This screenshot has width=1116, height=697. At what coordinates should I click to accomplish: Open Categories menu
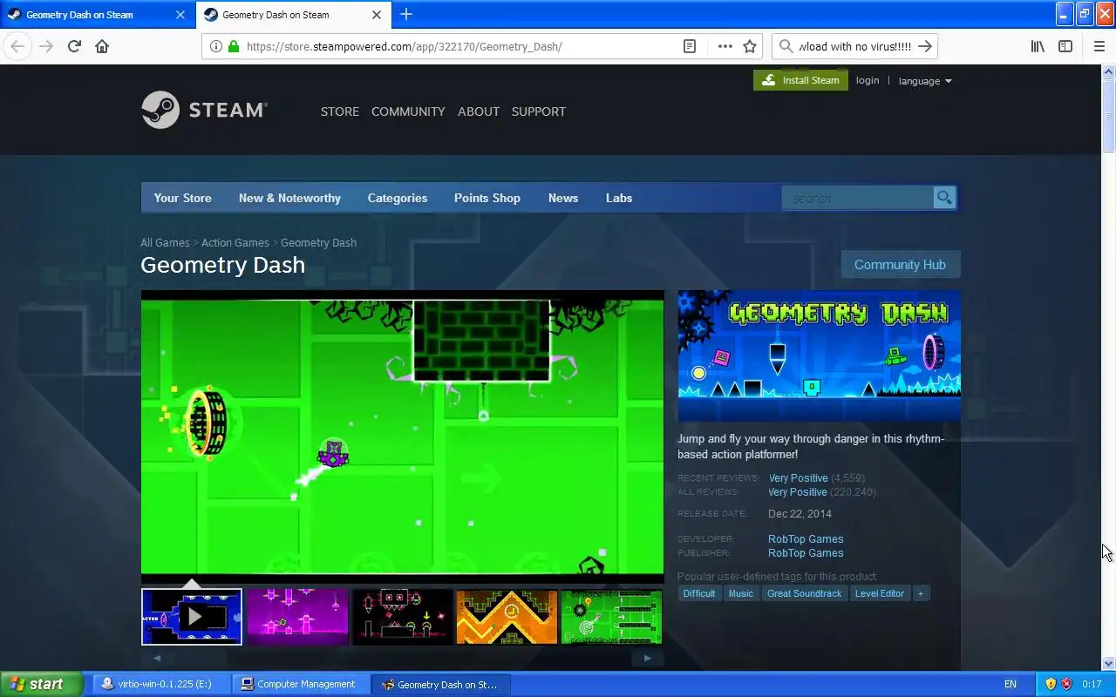pyautogui.click(x=398, y=198)
